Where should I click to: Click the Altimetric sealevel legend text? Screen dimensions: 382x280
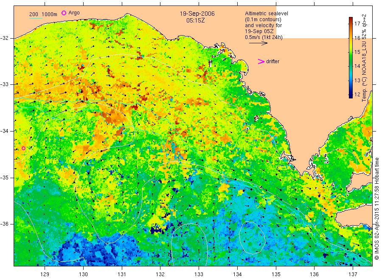pyautogui.click(x=266, y=14)
